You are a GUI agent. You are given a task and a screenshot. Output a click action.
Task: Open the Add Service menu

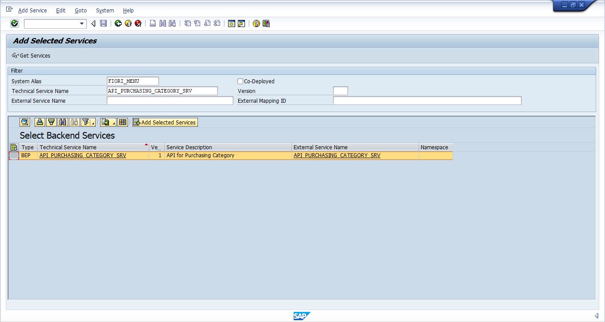[x=32, y=10]
